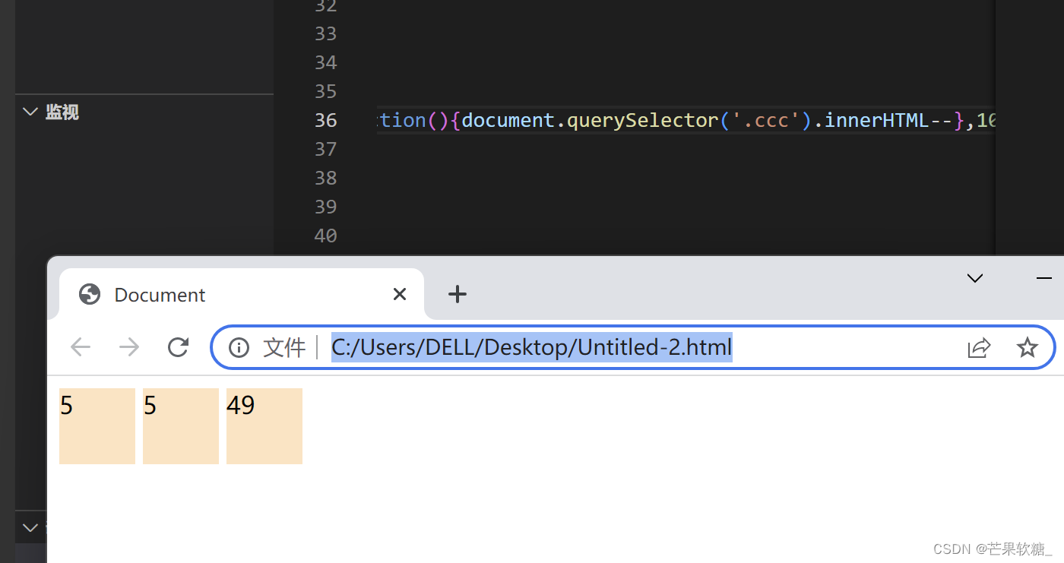Switch to the Document browser tab
1064x563 pixels.
[241, 294]
